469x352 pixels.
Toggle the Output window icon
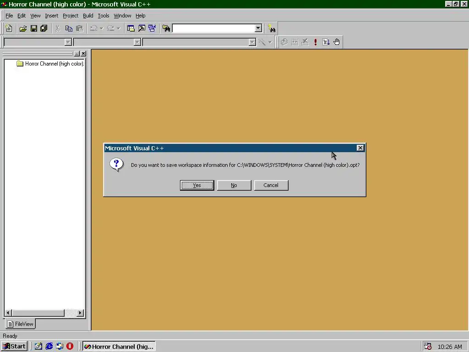[142, 28]
